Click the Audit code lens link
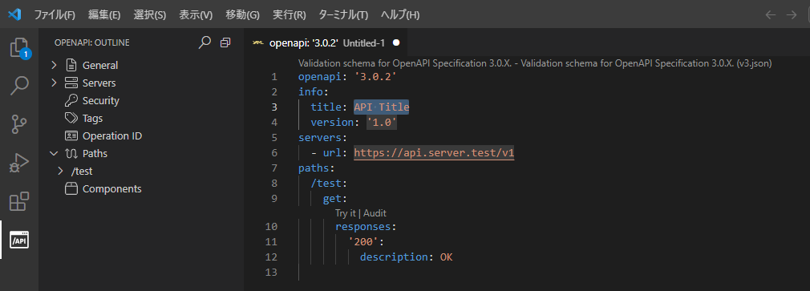 (x=375, y=213)
